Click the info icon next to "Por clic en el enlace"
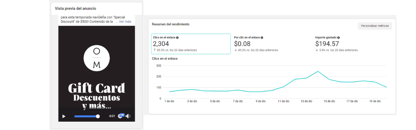The height and width of the screenshot is (130, 416). (262, 38)
